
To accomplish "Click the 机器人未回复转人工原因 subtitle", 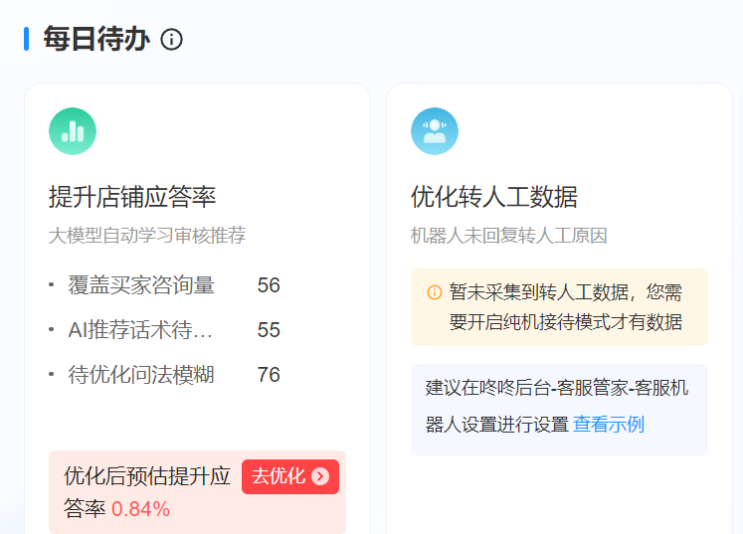I will point(509,236).
